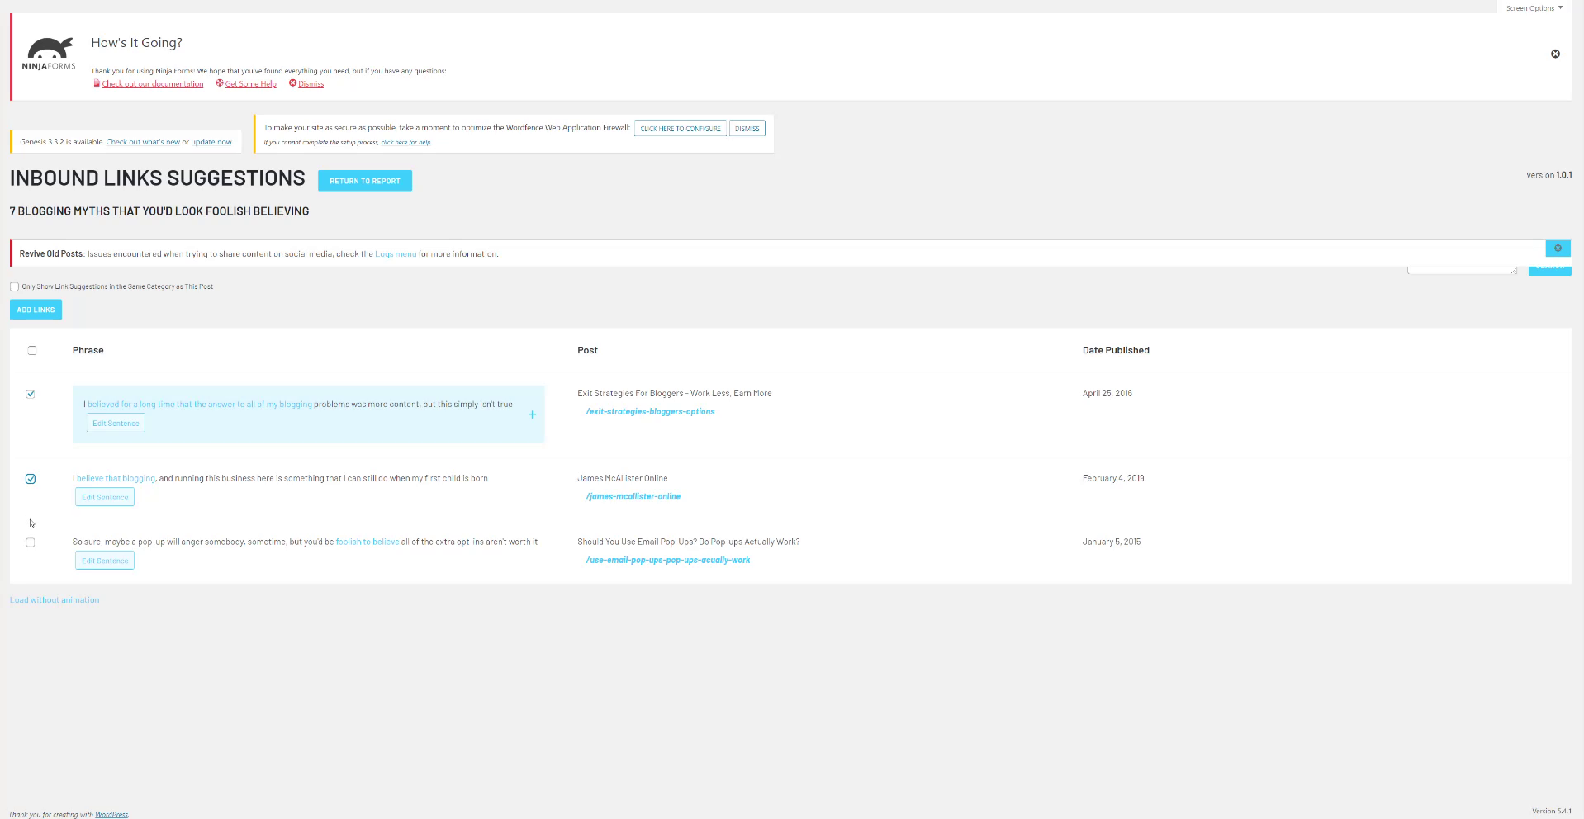Click 'foolish to believe' highlighted anchor text

coord(368,542)
